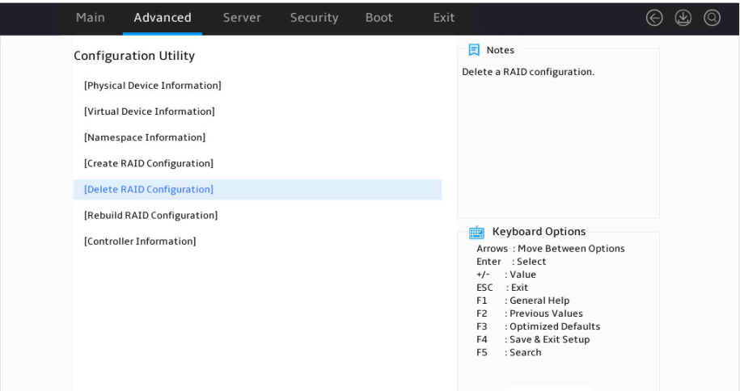Click the Keyboard Options keyboard icon

(476, 232)
